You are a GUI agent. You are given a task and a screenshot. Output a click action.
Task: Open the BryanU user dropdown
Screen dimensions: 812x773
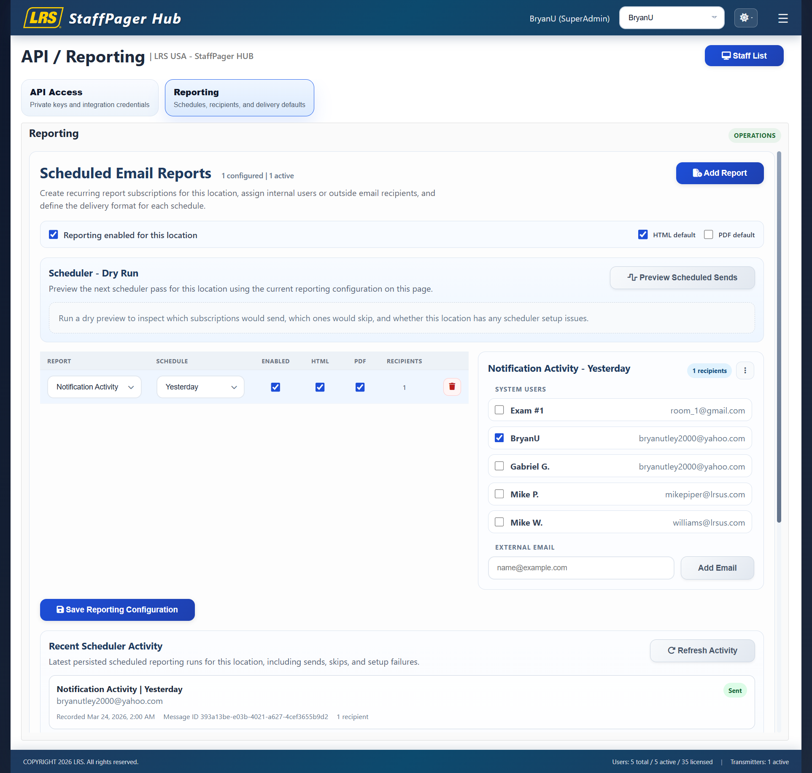coord(672,18)
